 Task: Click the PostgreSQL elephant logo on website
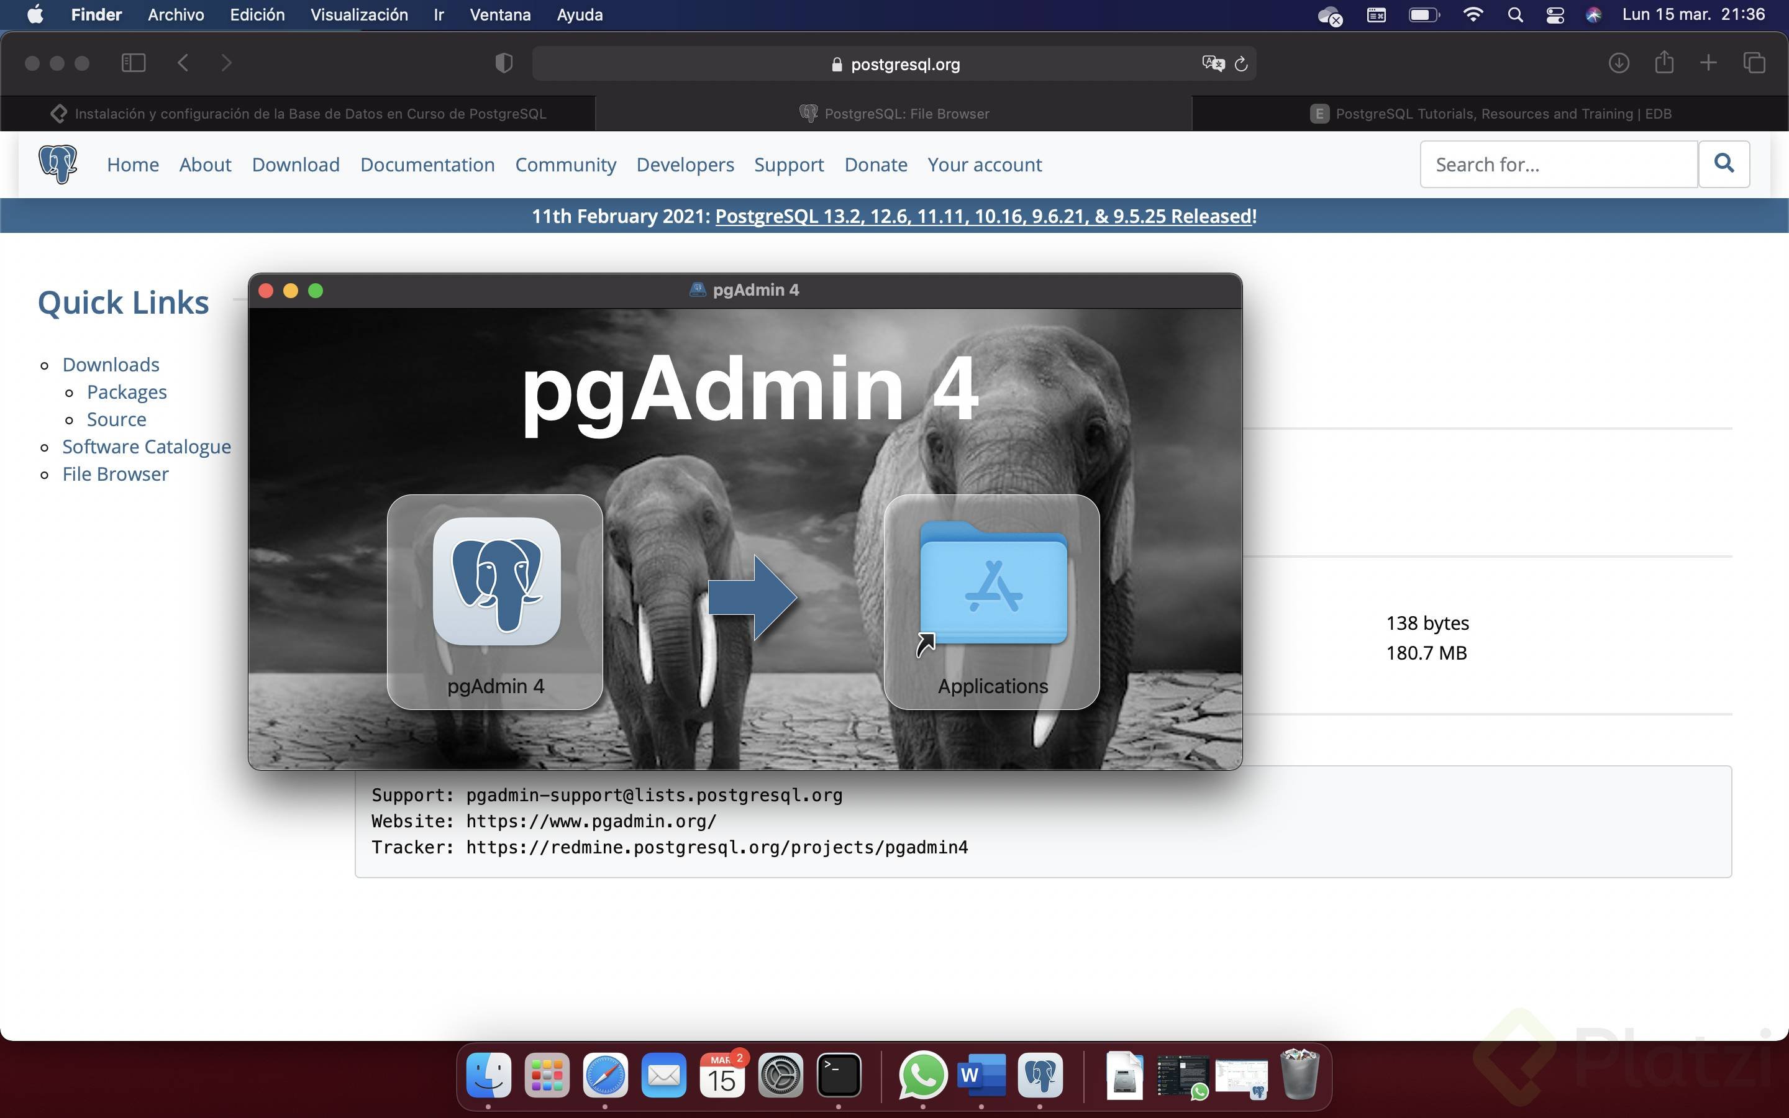coord(58,163)
